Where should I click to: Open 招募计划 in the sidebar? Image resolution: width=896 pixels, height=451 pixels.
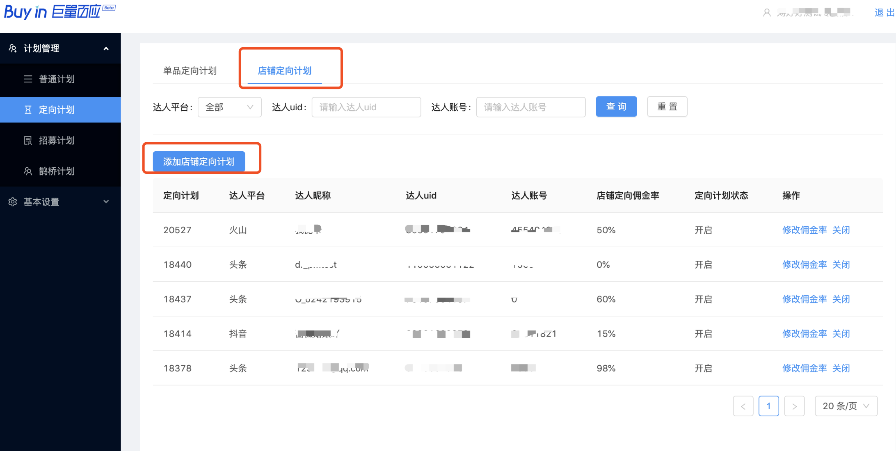coord(60,141)
